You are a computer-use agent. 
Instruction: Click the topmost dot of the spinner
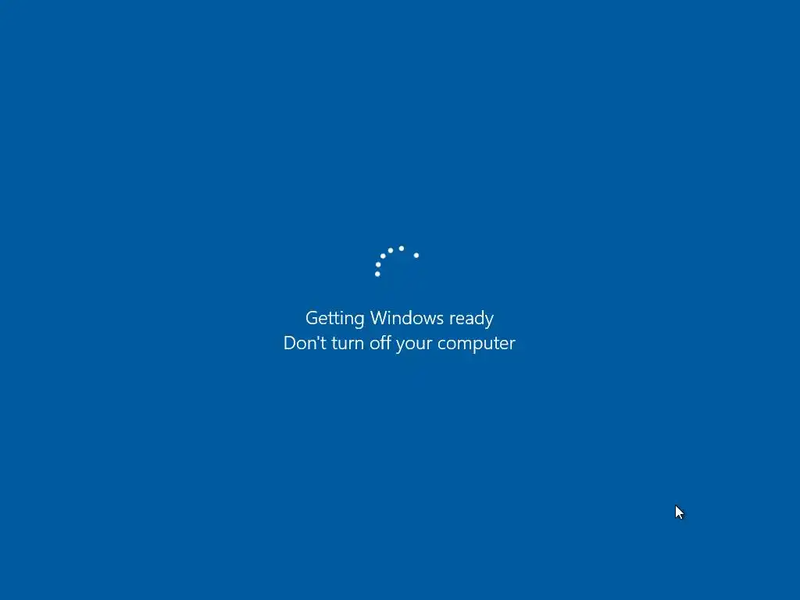tap(402, 248)
